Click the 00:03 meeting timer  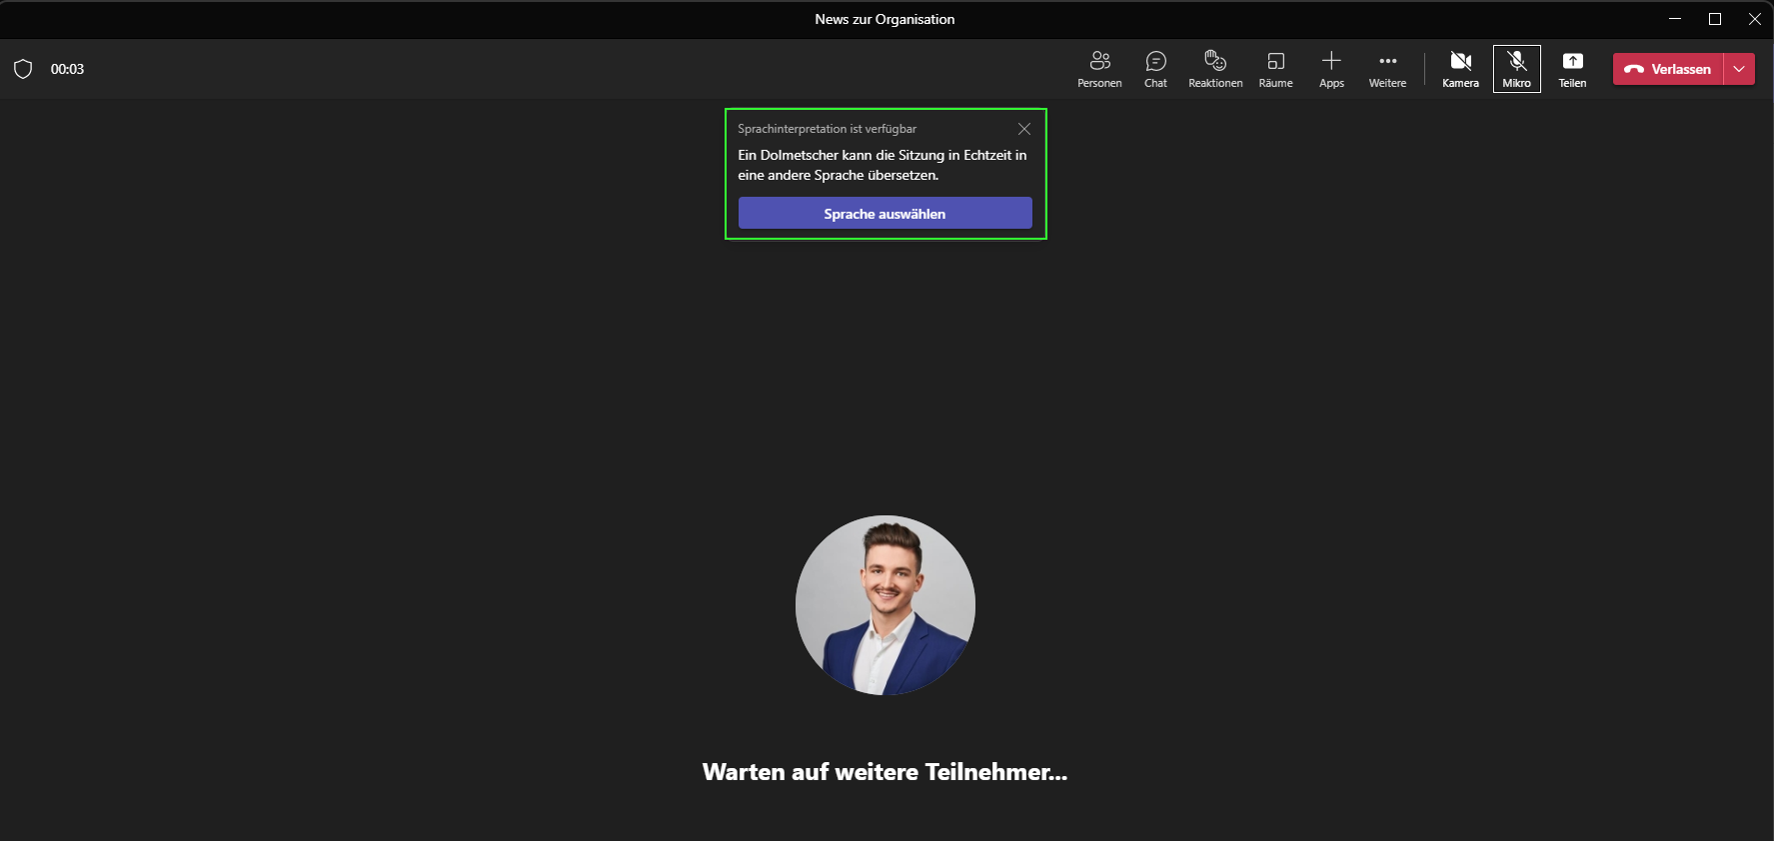click(x=67, y=69)
